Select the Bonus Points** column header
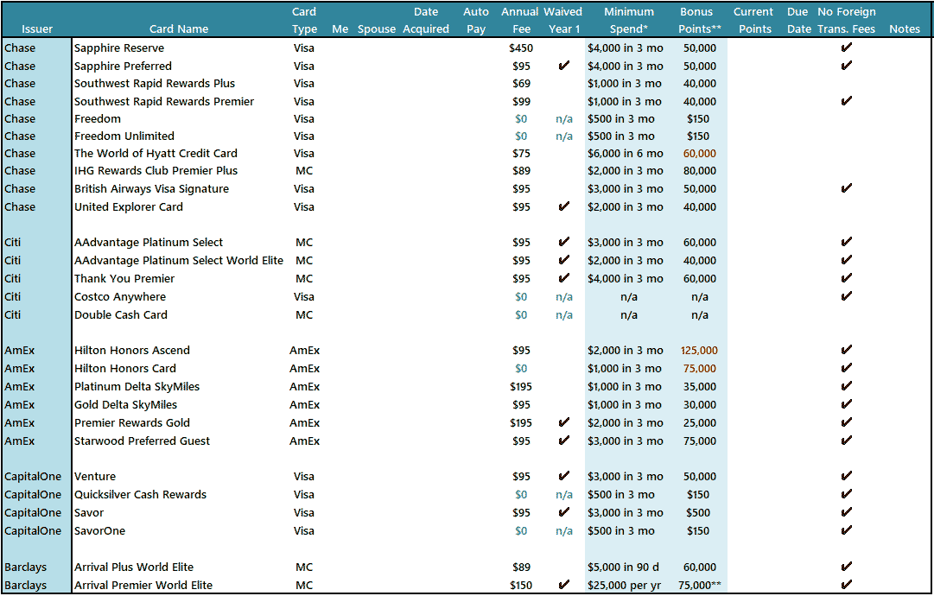Screen dimensions: 934x596 coord(699,20)
